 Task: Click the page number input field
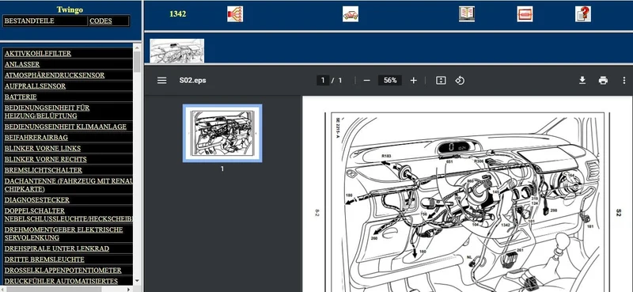pyautogui.click(x=323, y=81)
